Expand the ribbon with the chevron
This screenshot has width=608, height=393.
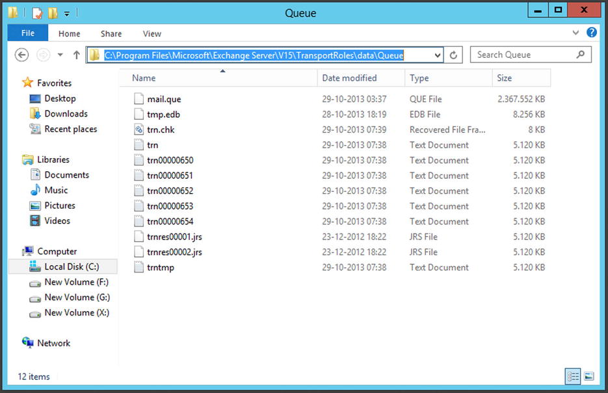[575, 33]
